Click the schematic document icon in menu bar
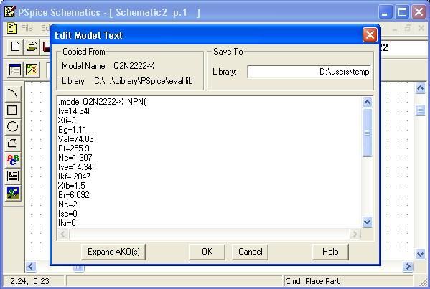The image size is (430, 289). (x=11, y=28)
